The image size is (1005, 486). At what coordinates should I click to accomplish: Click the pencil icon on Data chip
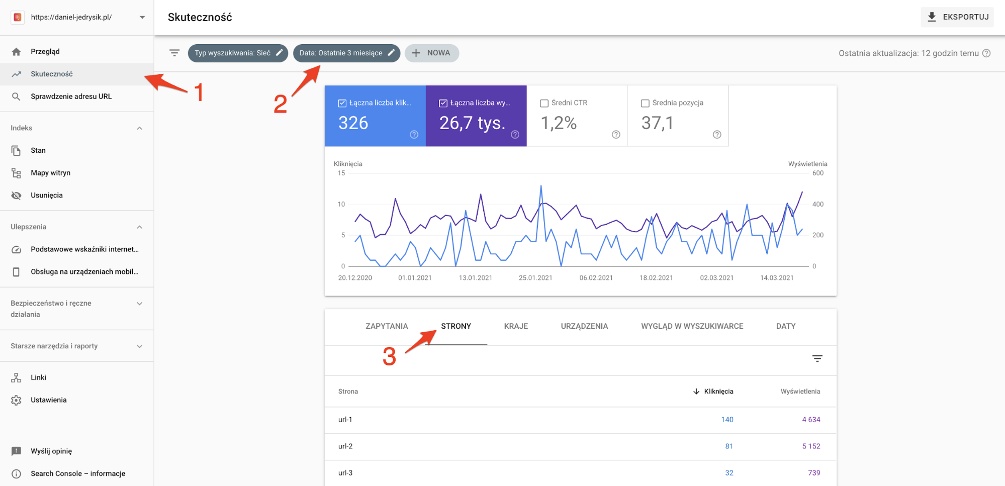(x=391, y=53)
